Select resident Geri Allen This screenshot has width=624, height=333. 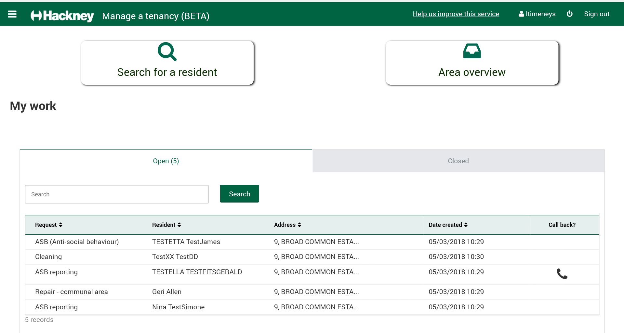(x=167, y=292)
